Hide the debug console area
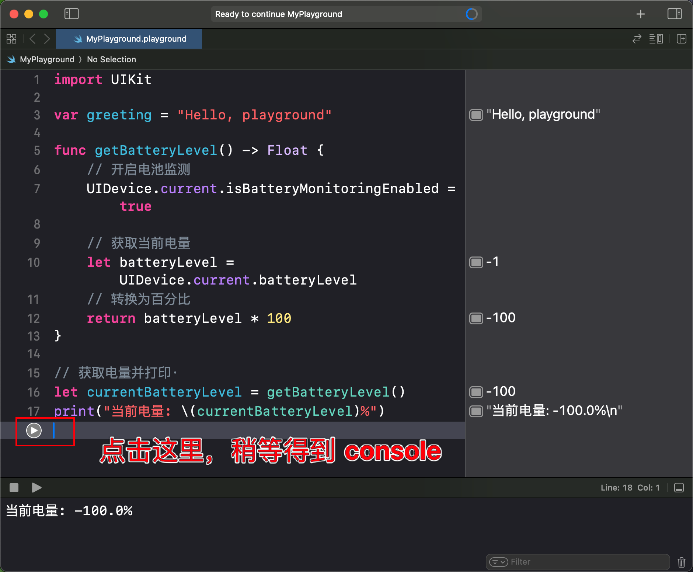 (x=679, y=488)
